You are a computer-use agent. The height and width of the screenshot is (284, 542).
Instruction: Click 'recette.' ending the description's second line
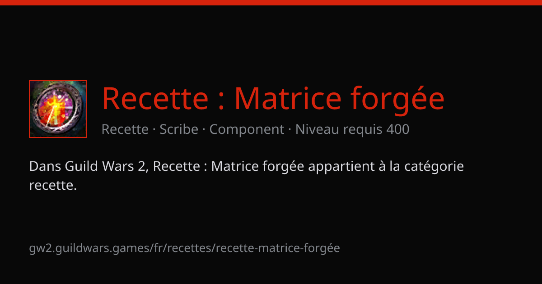(x=53, y=185)
